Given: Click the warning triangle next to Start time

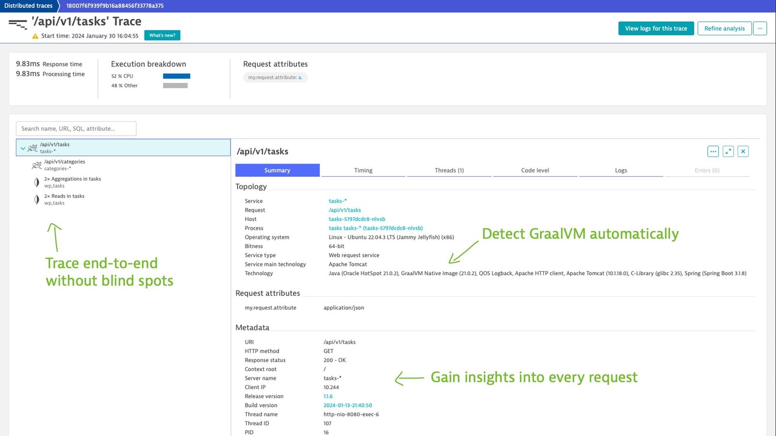Looking at the screenshot, I should point(35,36).
